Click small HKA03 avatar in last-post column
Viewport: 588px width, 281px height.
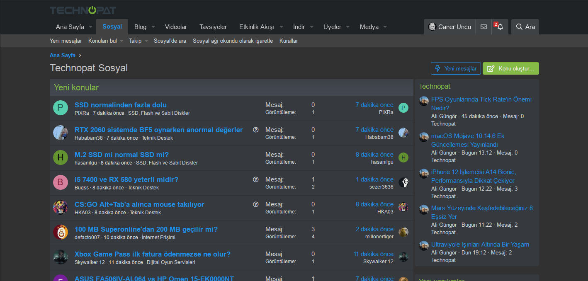(403, 207)
